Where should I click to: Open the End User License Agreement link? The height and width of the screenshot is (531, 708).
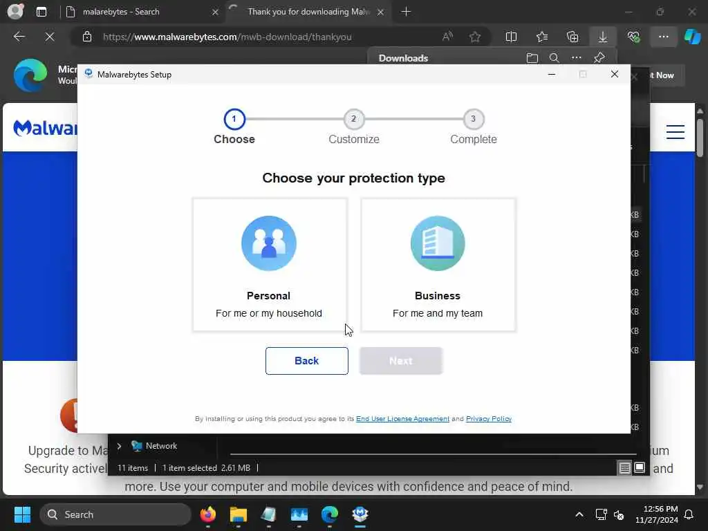click(403, 418)
